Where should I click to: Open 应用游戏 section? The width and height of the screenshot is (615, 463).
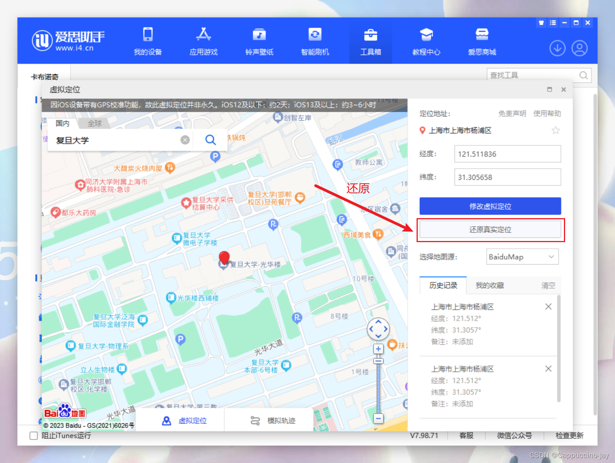point(203,41)
